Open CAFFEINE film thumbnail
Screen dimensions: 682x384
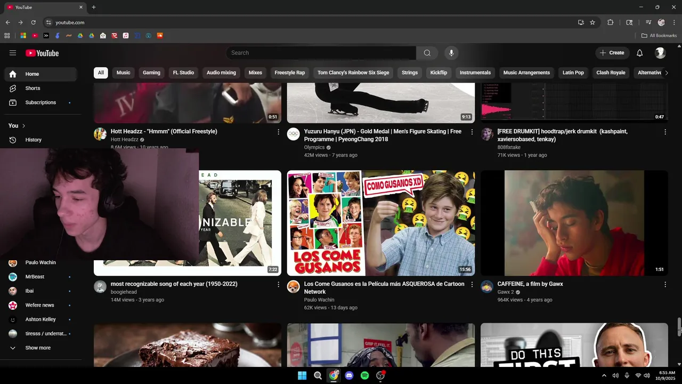[574, 223]
